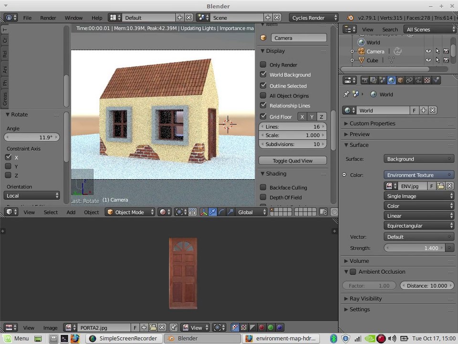Show the red channel in image editor

click(x=262, y=328)
